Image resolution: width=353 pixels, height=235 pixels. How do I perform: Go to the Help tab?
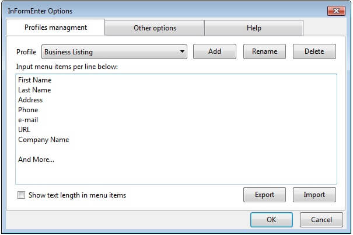coord(254,28)
